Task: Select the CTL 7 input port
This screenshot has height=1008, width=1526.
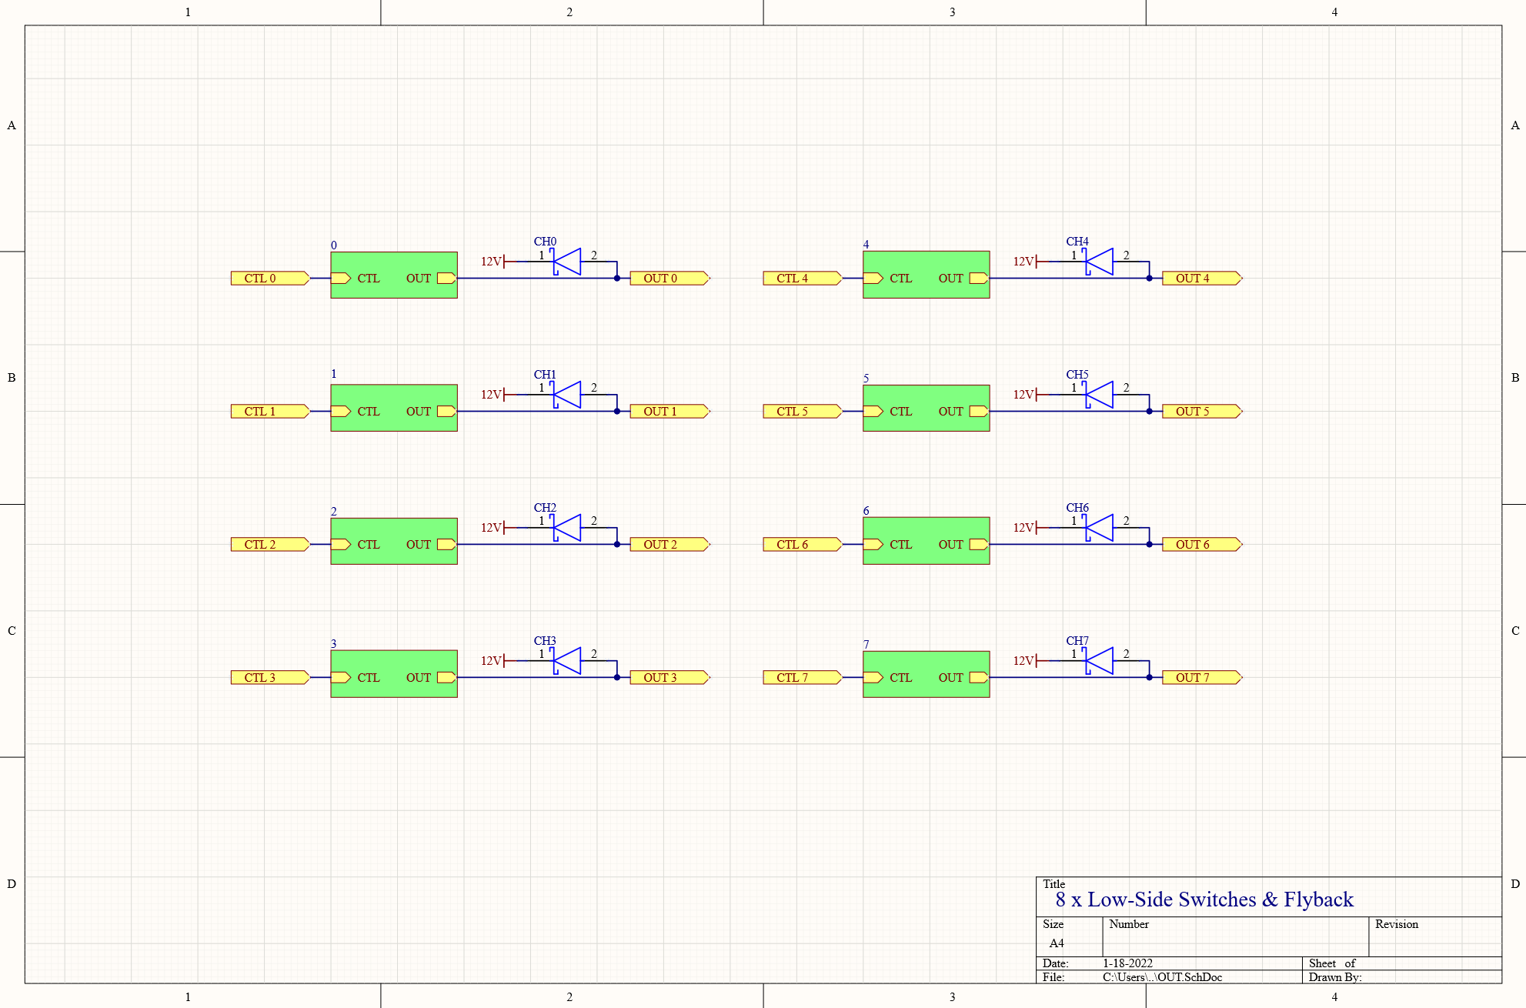Action: click(x=800, y=677)
